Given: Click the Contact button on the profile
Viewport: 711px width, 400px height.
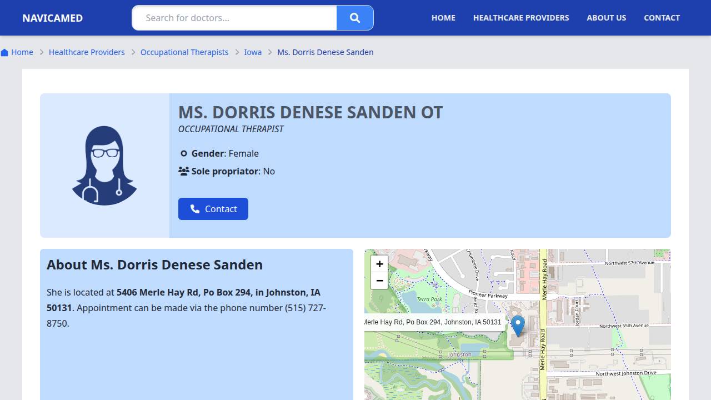Looking at the screenshot, I should click(x=213, y=209).
